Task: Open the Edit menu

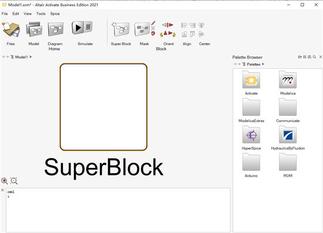Action: tap(16, 13)
